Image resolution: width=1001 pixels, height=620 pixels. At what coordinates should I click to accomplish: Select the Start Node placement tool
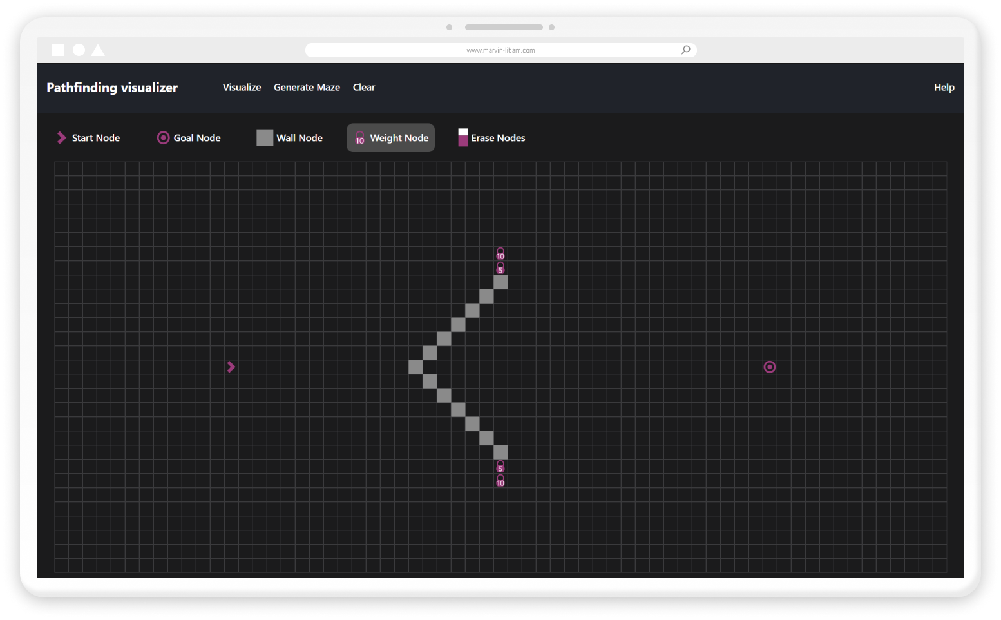89,138
